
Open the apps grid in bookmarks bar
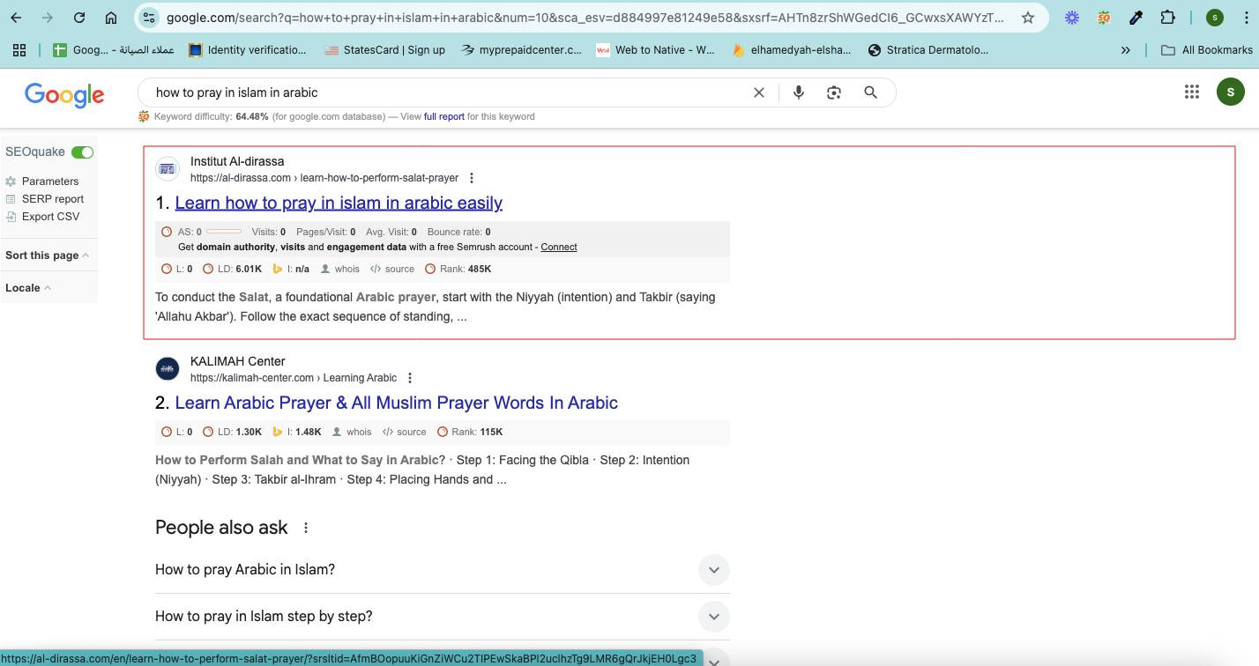pyautogui.click(x=19, y=50)
